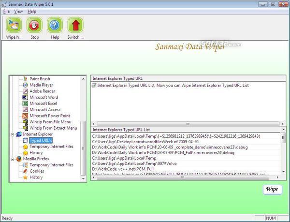Click the Mozilla Firefox logo icon in tree
The width and height of the screenshot is (290, 222).
19,159
